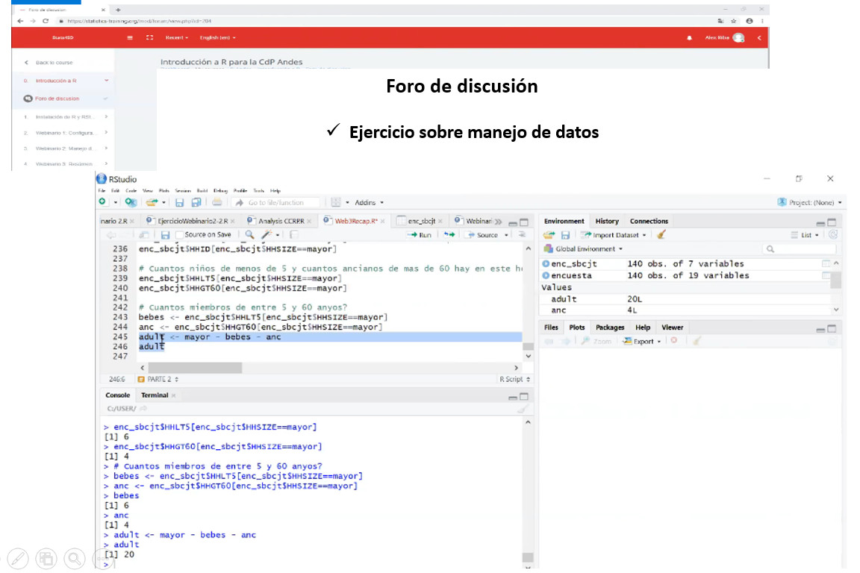Click the load workspace folder icon in Environment
This screenshot has height=573, width=860.
[549, 235]
